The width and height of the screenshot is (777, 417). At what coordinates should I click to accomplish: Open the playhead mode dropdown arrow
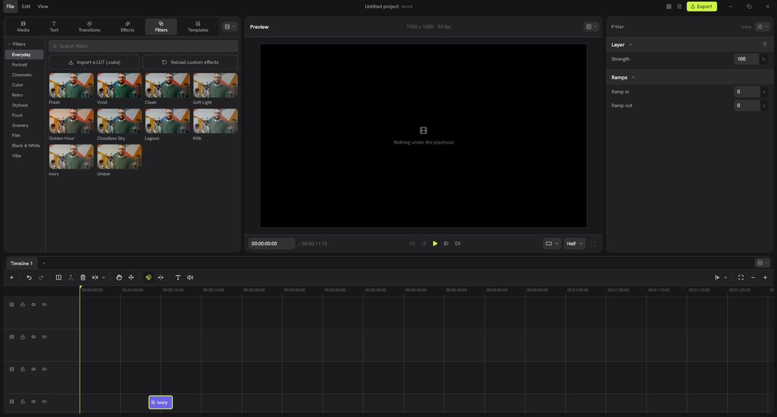coord(725,278)
